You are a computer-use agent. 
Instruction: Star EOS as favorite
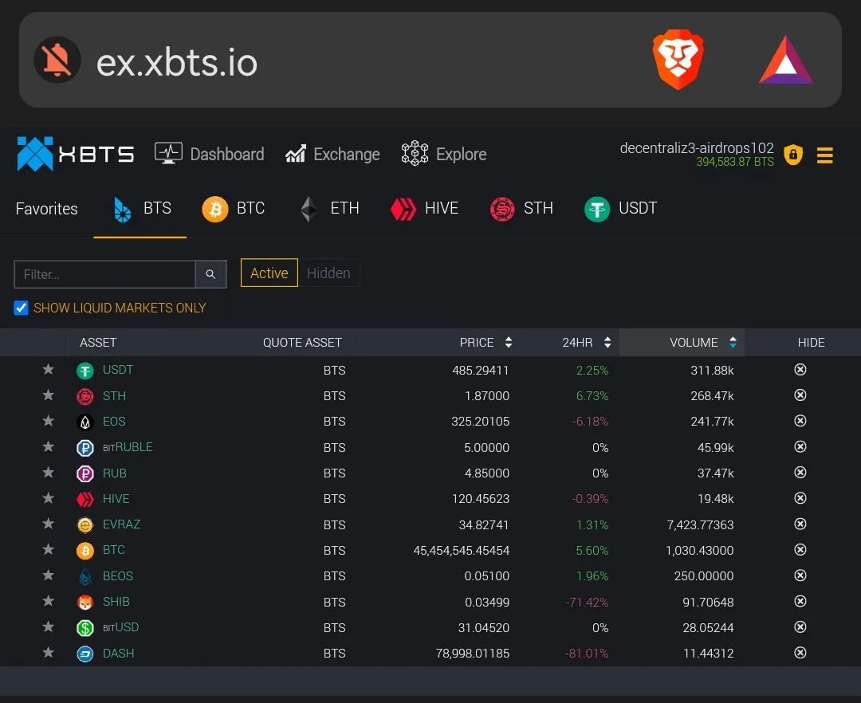click(49, 421)
